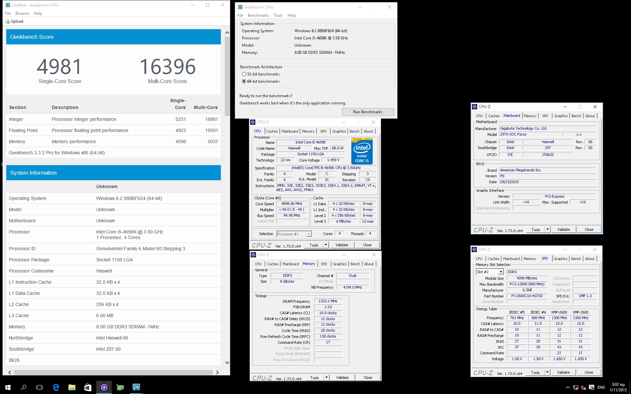Click the network status tray icon
Image resolution: width=631 pixels, height=394 pixels.
coord(575,387)
